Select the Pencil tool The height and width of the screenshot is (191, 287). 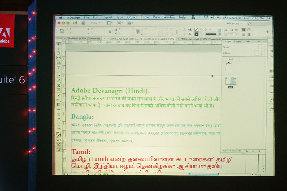coord(58,81)
